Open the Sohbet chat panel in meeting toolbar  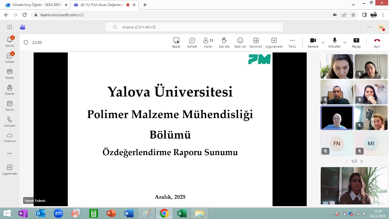[x=192, y=42]
